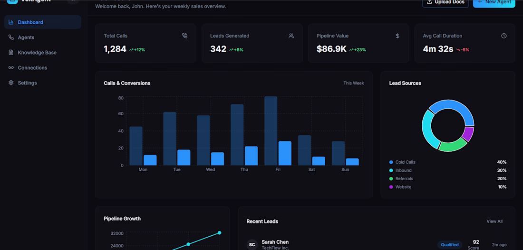Click the 40% Cold Calls percentage
This screenshot has height=250, width=523.
click(502, 162)
